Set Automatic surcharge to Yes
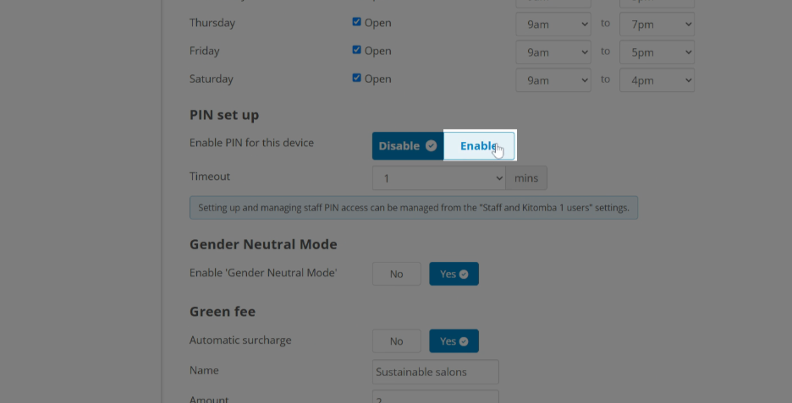 (x=454, y=341)
